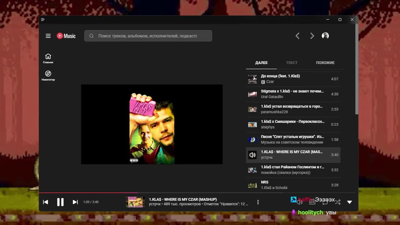400x225 pixels.
Task: Click hoolitych username in chat overlay
Action: pos(311,212)
